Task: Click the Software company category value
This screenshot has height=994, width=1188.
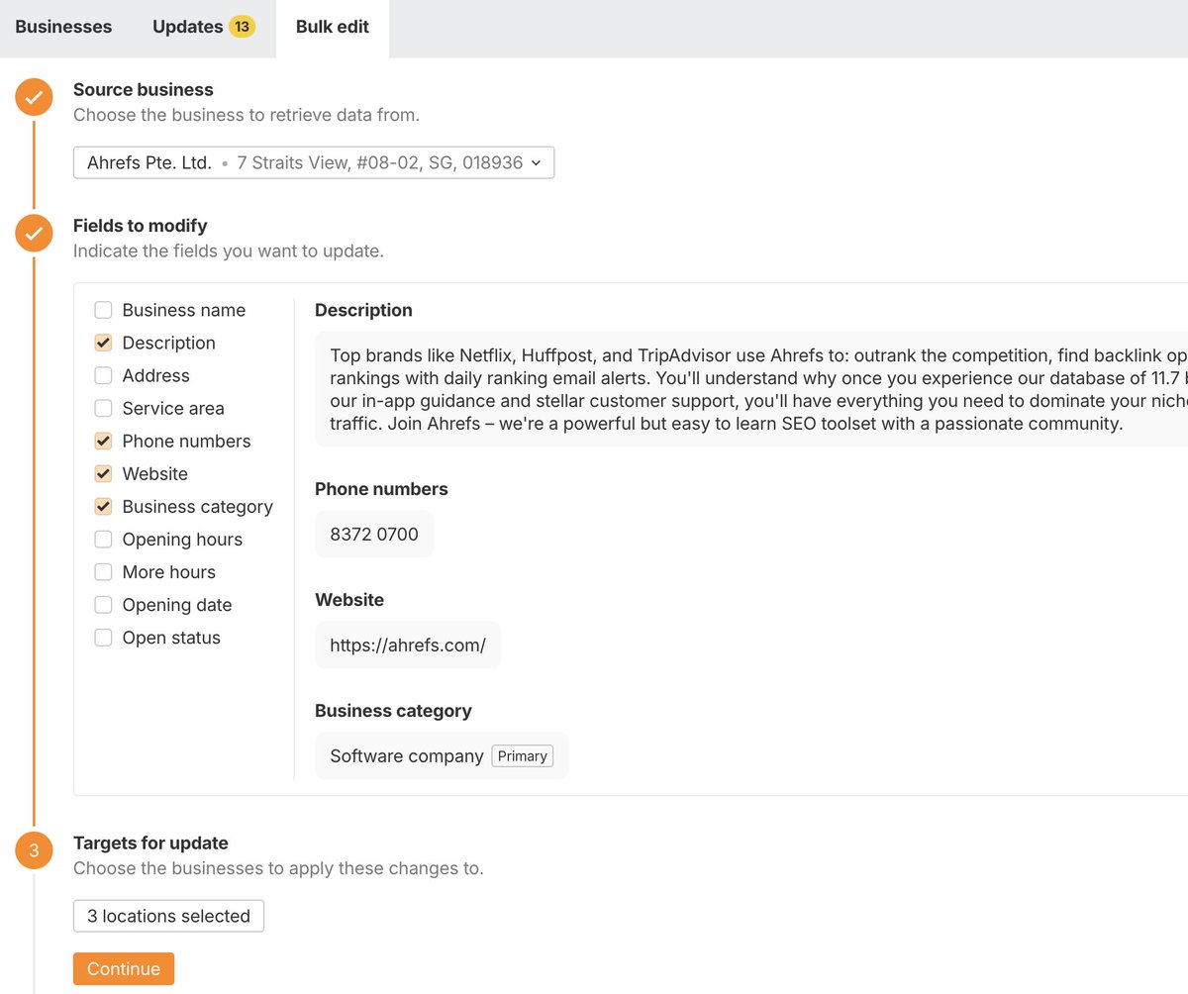Action: (x=407, y=755)
